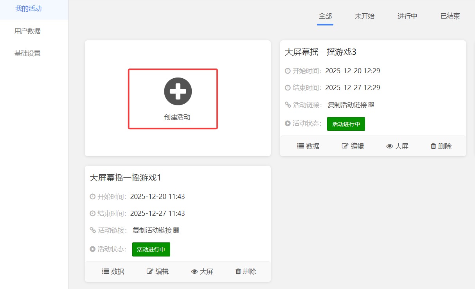This screenshot has height=289, width=475.
Task: Open 大屏 view for 大屏幕摇一摇游戏1
Action: pyautogui.click(x=202, y=271)
